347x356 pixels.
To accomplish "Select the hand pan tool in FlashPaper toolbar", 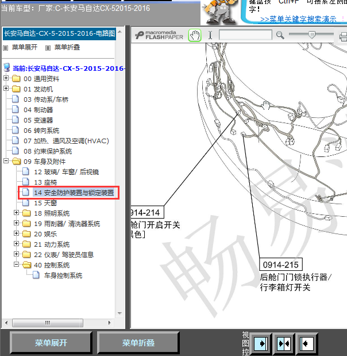I will [x=195, y=36].
